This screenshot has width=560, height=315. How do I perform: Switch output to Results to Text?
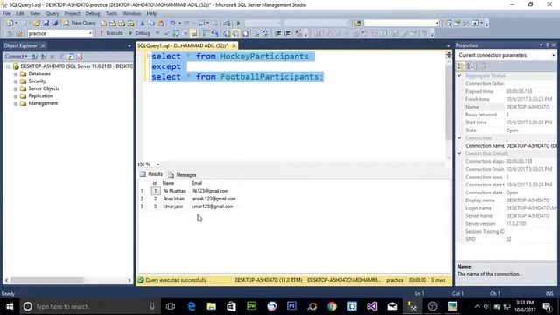click(227, 33)
